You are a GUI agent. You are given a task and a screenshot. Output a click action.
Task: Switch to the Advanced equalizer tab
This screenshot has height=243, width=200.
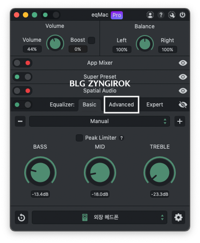(x=122, y=105)
